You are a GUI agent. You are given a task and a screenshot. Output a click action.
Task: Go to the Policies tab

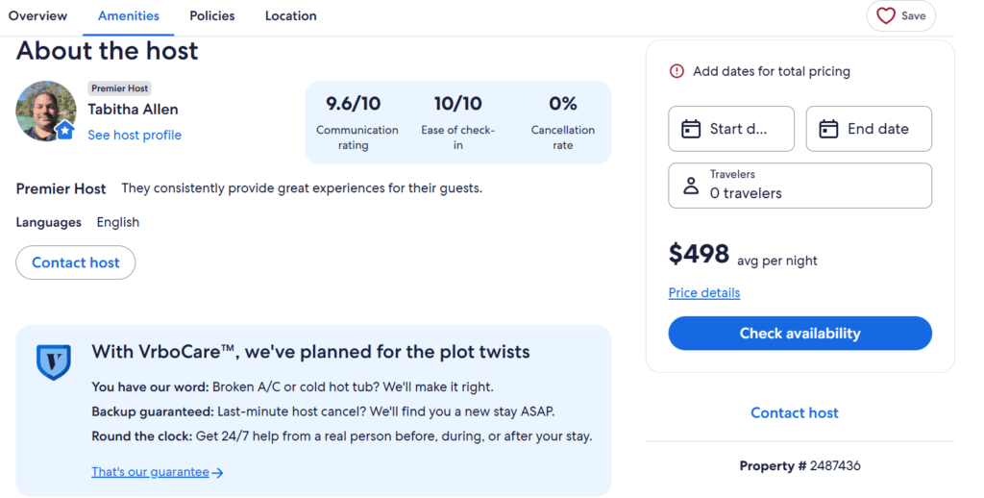click(212, 15)
